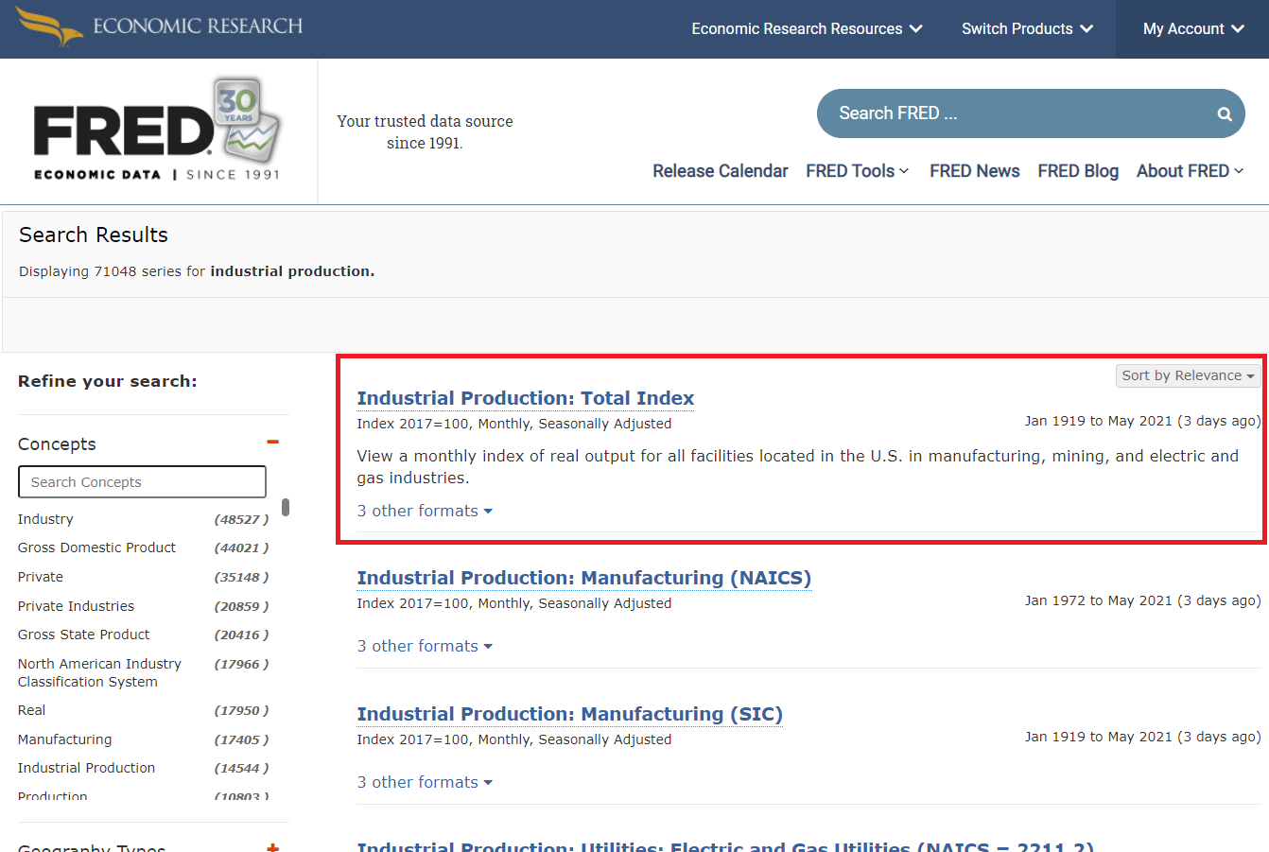Click the FRED 30 years logo
Viewport: 1269px width, 852px height.
(156, 130)
